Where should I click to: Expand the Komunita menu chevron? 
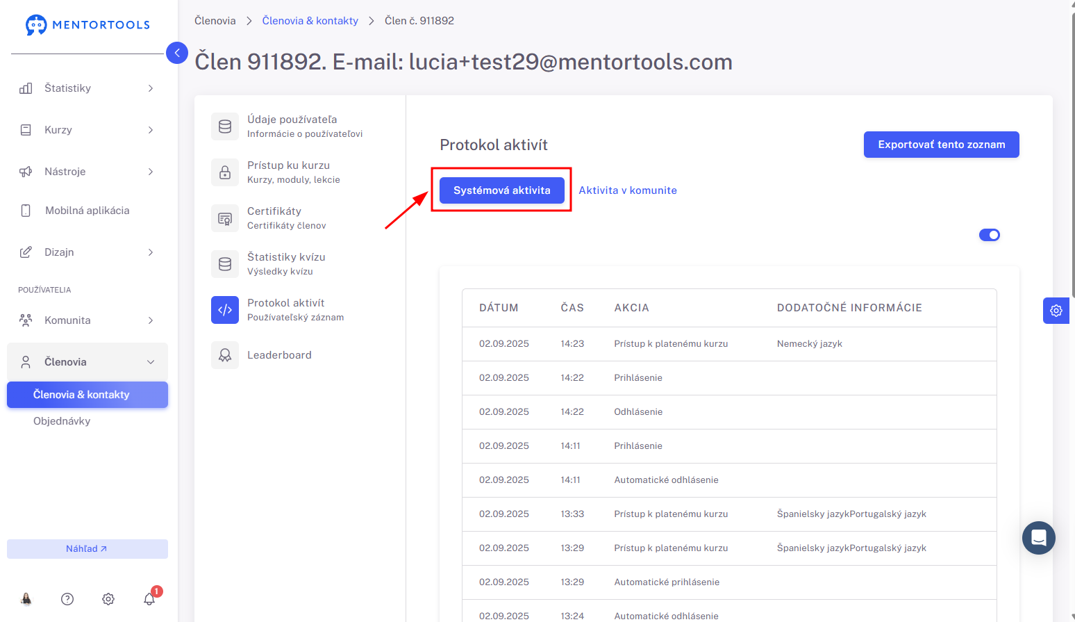[151, 320]
